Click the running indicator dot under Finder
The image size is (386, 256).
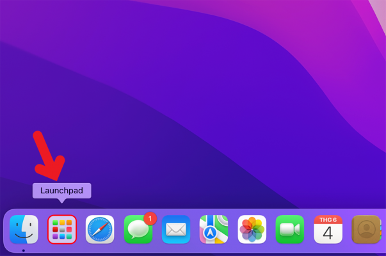24,250
